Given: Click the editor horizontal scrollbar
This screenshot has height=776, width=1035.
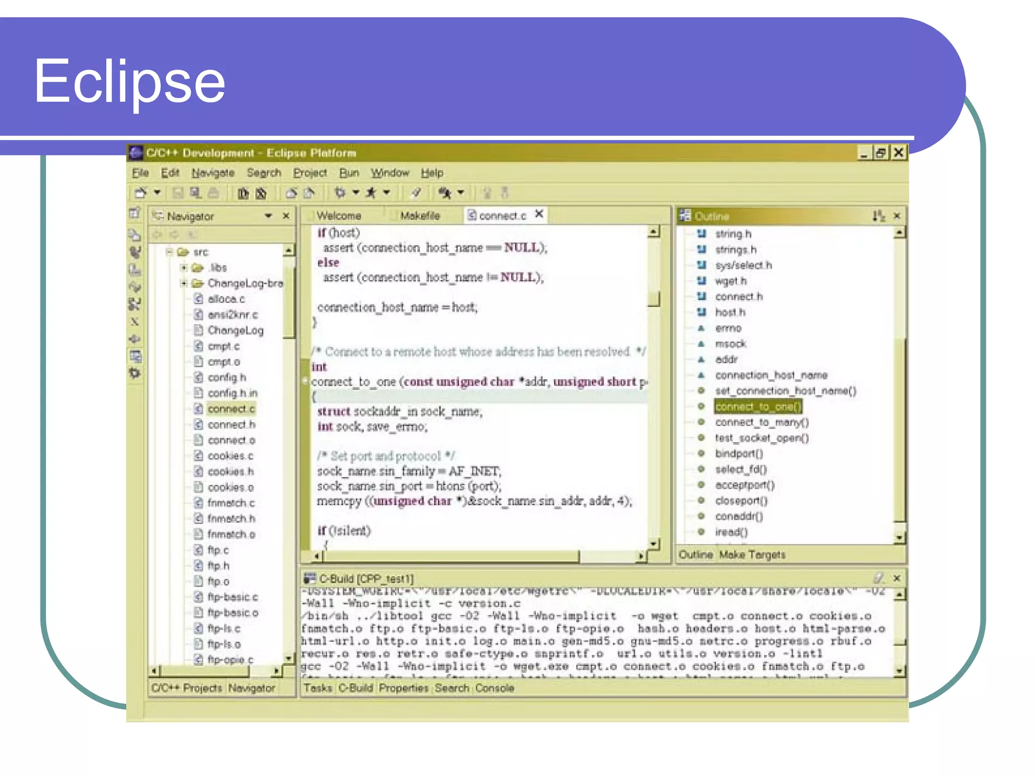Looking at the screenshot, I should [x=450, y=556].
